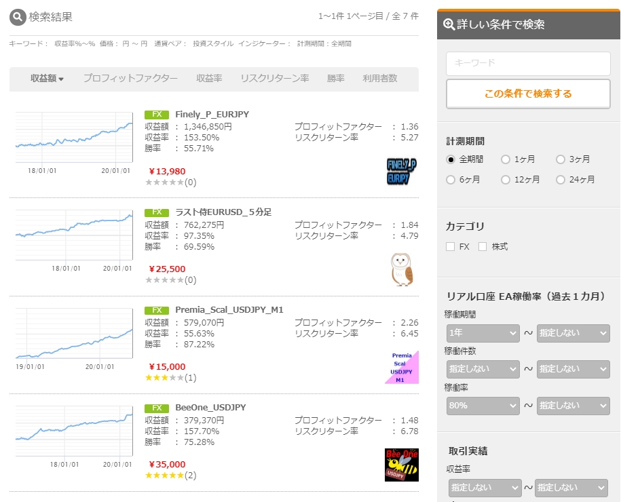Click the detailed search zoom icon
This screenshot has height=502, width=621.
[x=449, y=24]
